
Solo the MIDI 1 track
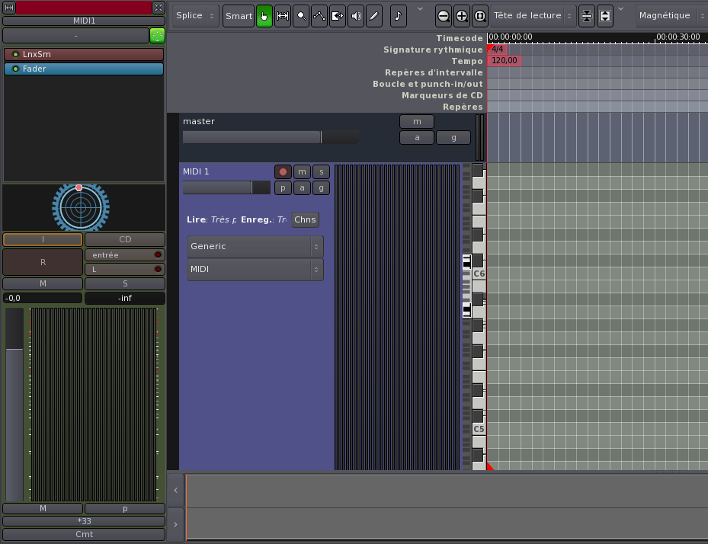(x=321, y=172)
